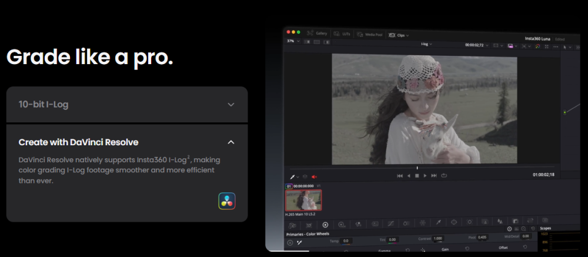The image size is (588, 257).
Task: Open the Key palette
Action: (516, 221)
